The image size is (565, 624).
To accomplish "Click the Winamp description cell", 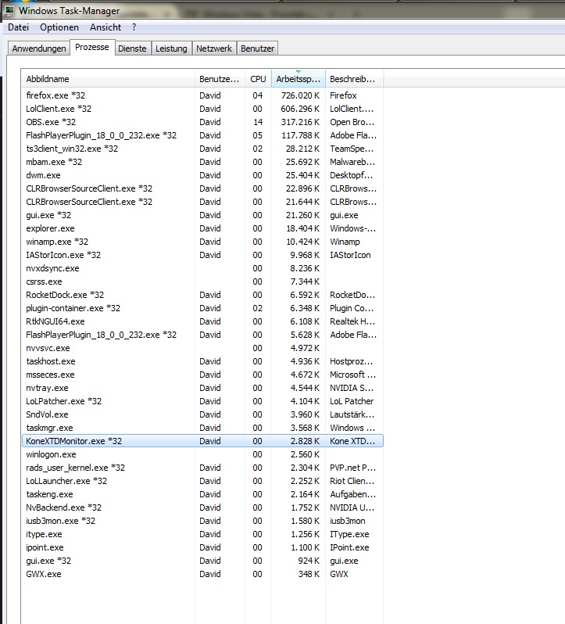I will click(x=345, y=242).
